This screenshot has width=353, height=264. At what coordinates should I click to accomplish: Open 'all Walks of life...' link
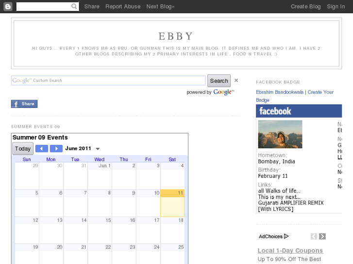tap(279, 191)
